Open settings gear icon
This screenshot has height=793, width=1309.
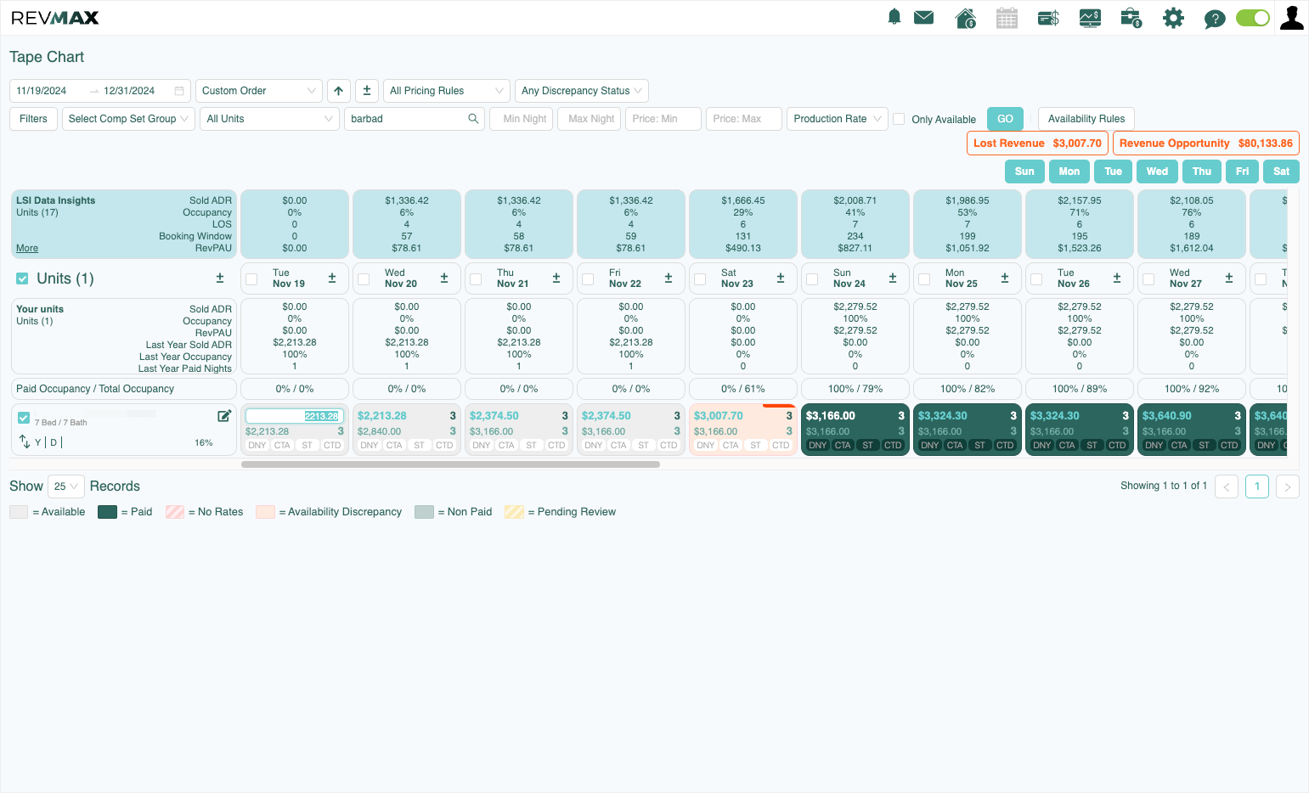1173,18
